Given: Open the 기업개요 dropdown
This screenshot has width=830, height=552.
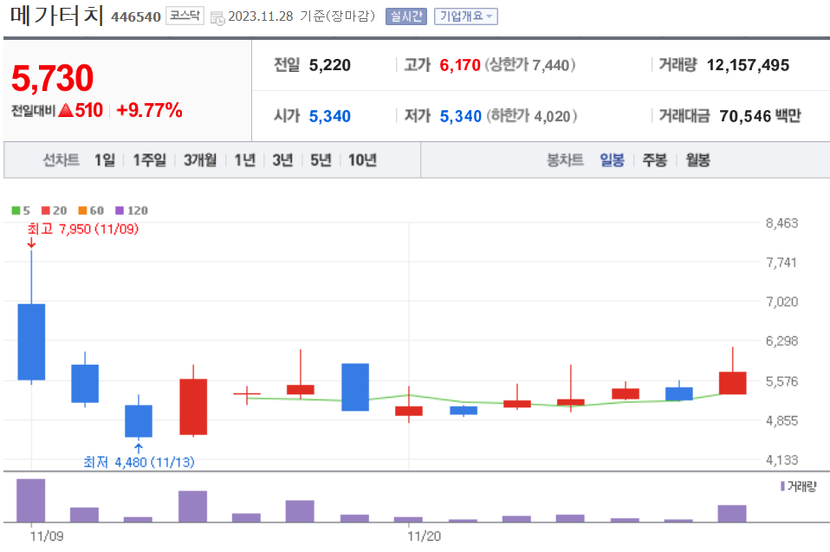Looking at the screenshot, I should pos(466,16).
